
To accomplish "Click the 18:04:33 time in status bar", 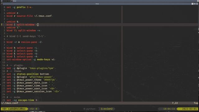I will pos(169,109).
